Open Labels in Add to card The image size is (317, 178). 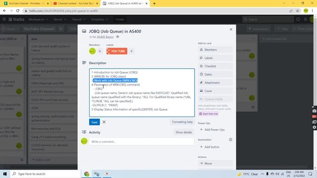tap(215, 58)
